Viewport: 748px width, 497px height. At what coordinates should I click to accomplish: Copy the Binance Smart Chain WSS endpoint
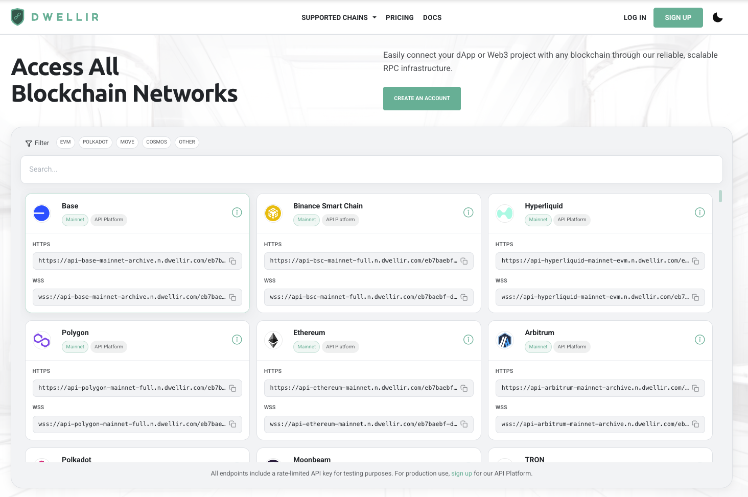coord(464,297)
